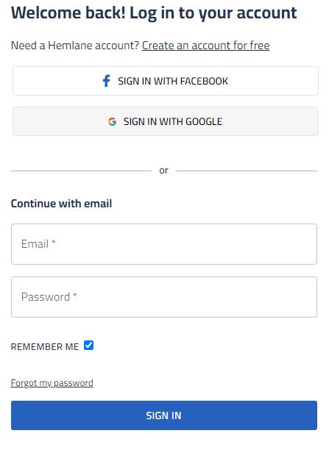Screen dimensions: 329x461
Task: Uncheck the Remember Me checkbox
Action: [88, 346]
